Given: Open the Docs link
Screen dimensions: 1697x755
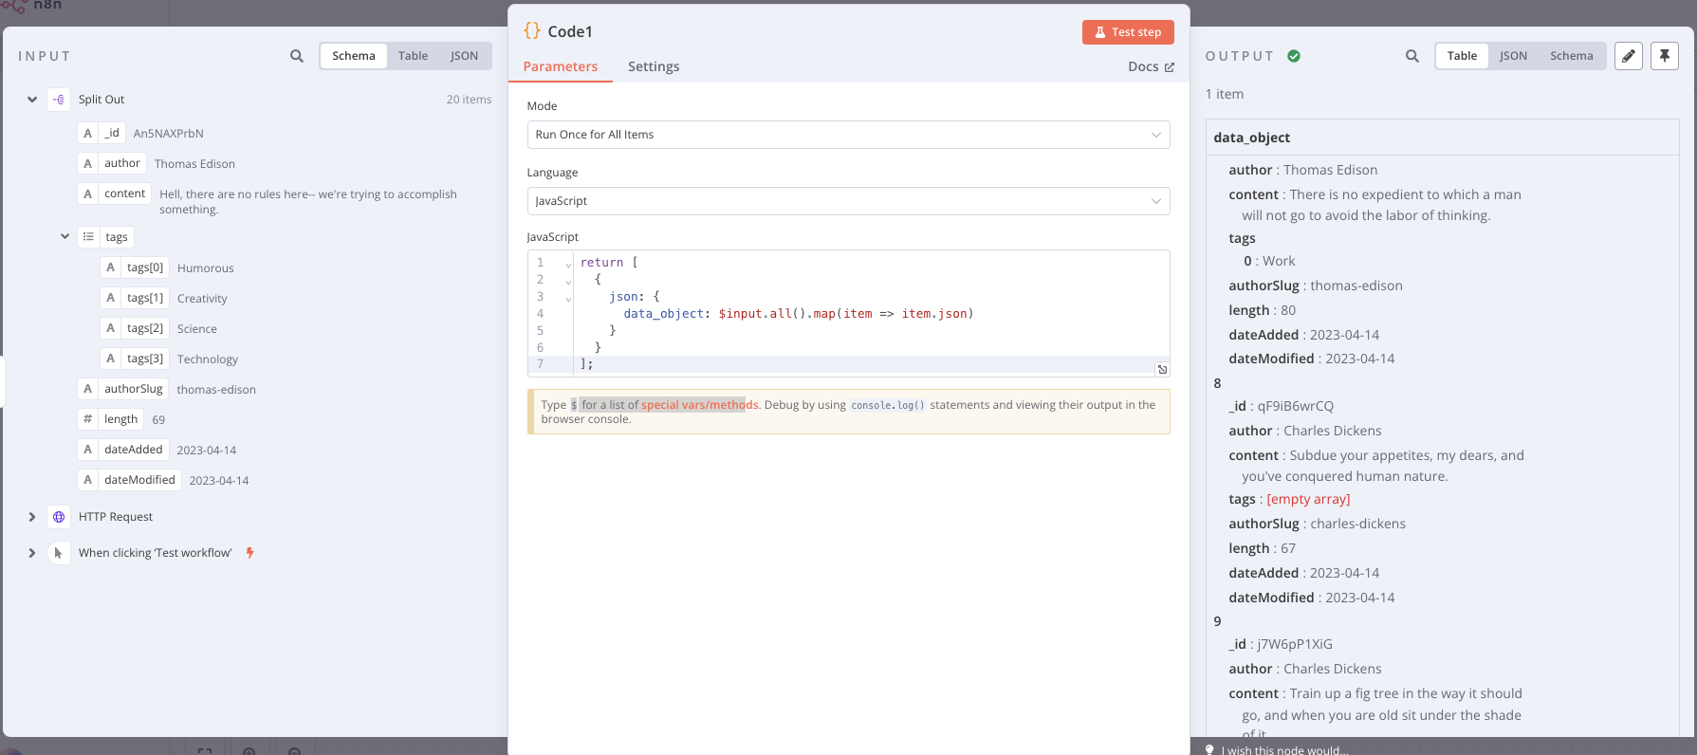Looking at the screenshot, I should point(1151,66).
